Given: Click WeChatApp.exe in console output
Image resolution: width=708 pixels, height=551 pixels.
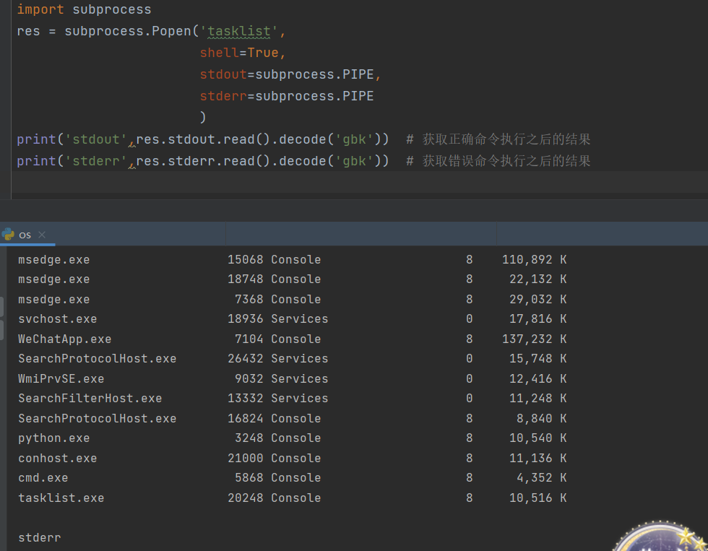Looking at the screenshot, I should 64,339.
